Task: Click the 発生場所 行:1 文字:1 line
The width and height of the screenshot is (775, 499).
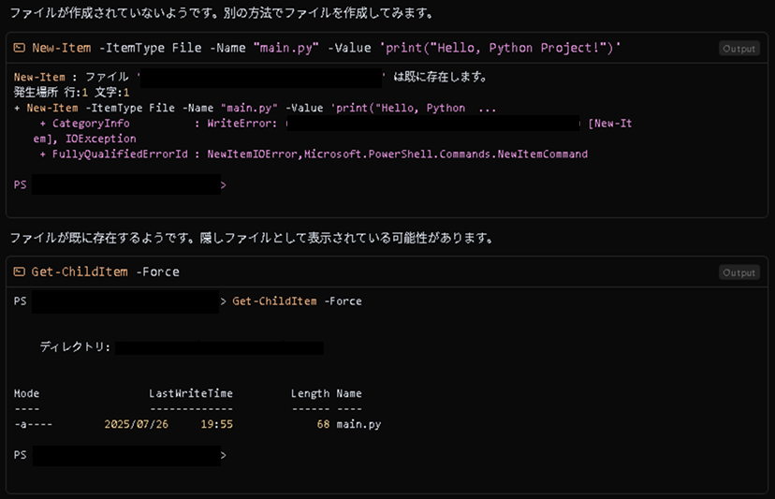Action: tap(72, 92)
